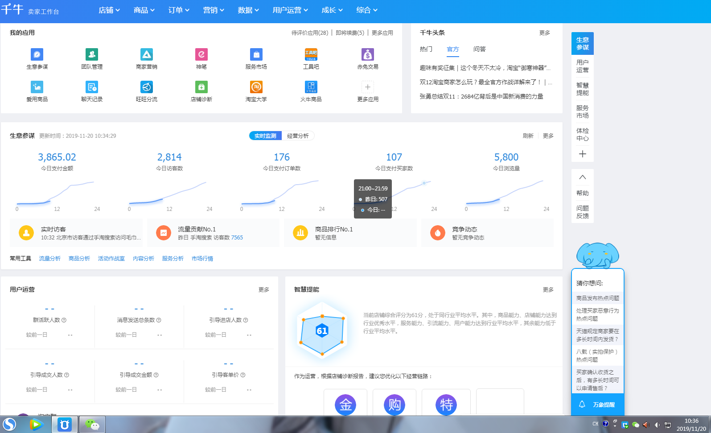Open the 流量分析 tool link
711x433 pixels.
[49, 259]
